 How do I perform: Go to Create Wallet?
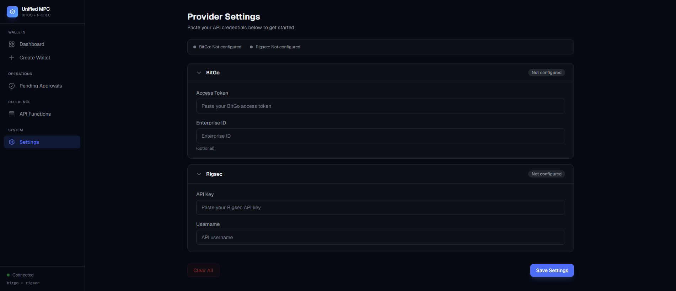tap(42, 58)
